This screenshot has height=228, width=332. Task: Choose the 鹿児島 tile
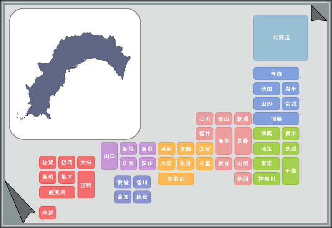tap(57, 193)
